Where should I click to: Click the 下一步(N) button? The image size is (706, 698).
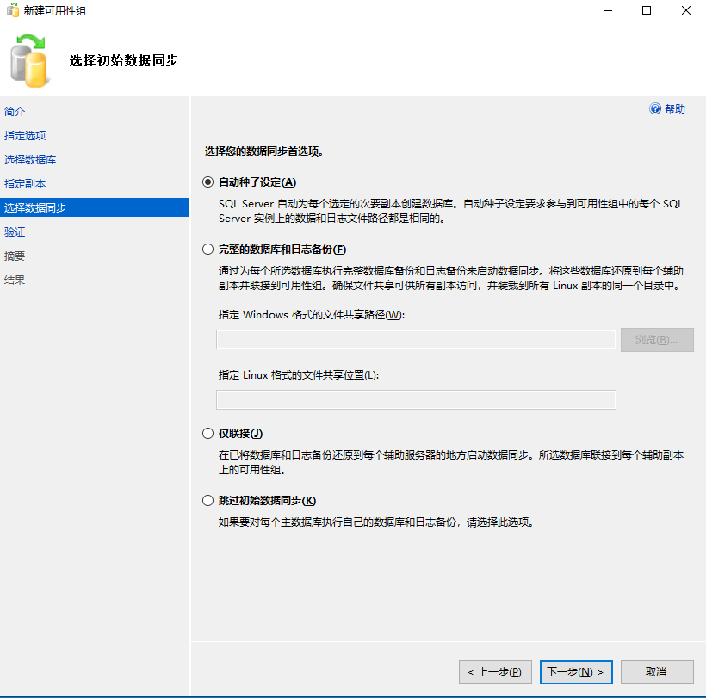(576, 672)
